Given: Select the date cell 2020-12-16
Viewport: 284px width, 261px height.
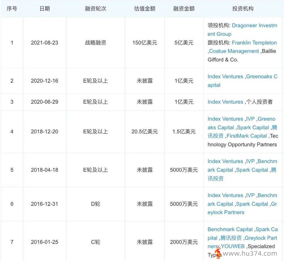Looking at the screenshot, I should pos(45,81).
